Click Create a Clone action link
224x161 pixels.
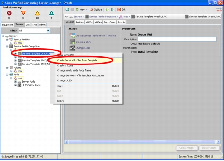[83, 42]
